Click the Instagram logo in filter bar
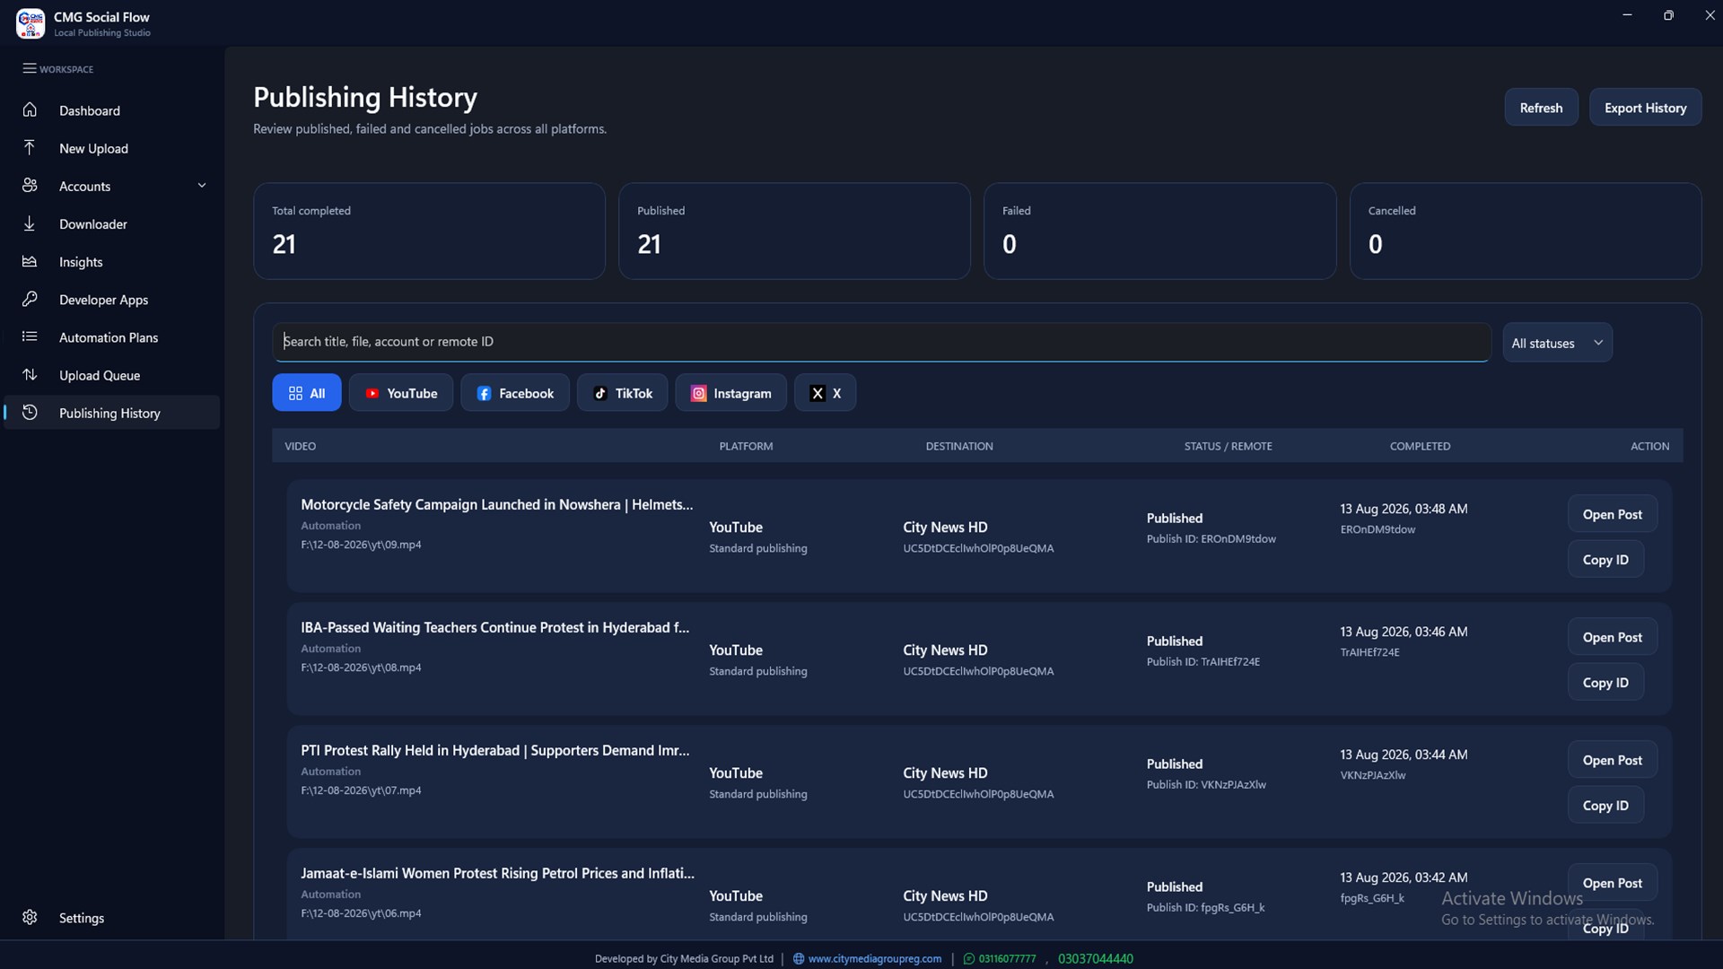The image size is (1723, 969). [698, 393]
